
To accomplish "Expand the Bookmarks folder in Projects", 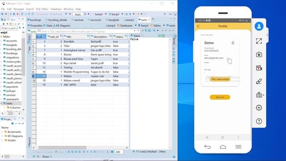I will pyautogui.click(x=2, y=132).
